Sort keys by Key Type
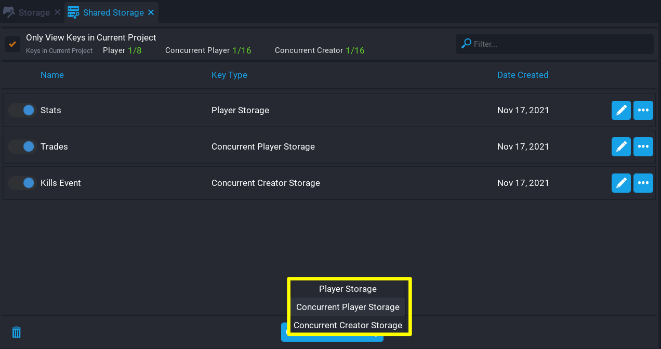Image resolution: width=661 pixels, height=349 pixels. (229, 75)
